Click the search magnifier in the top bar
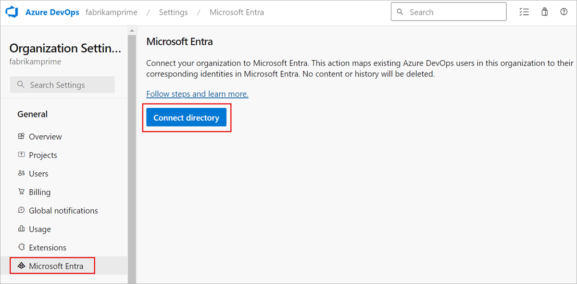 tap(400, 12)
